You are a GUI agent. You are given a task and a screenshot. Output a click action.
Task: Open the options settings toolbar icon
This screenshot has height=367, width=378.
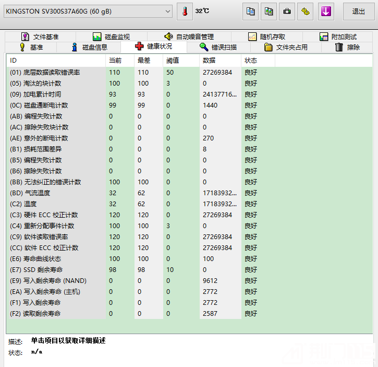pyautogui.click(x=305, y=11)
